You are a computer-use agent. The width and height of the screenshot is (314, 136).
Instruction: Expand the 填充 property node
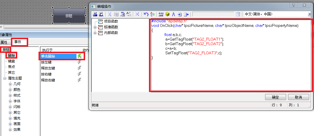(x=10, y=118)
